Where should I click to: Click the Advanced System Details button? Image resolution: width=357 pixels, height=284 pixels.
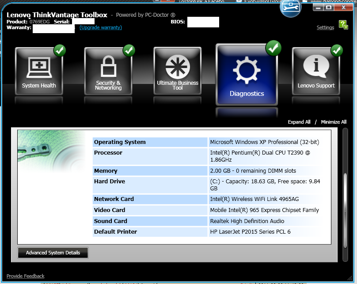53,253
